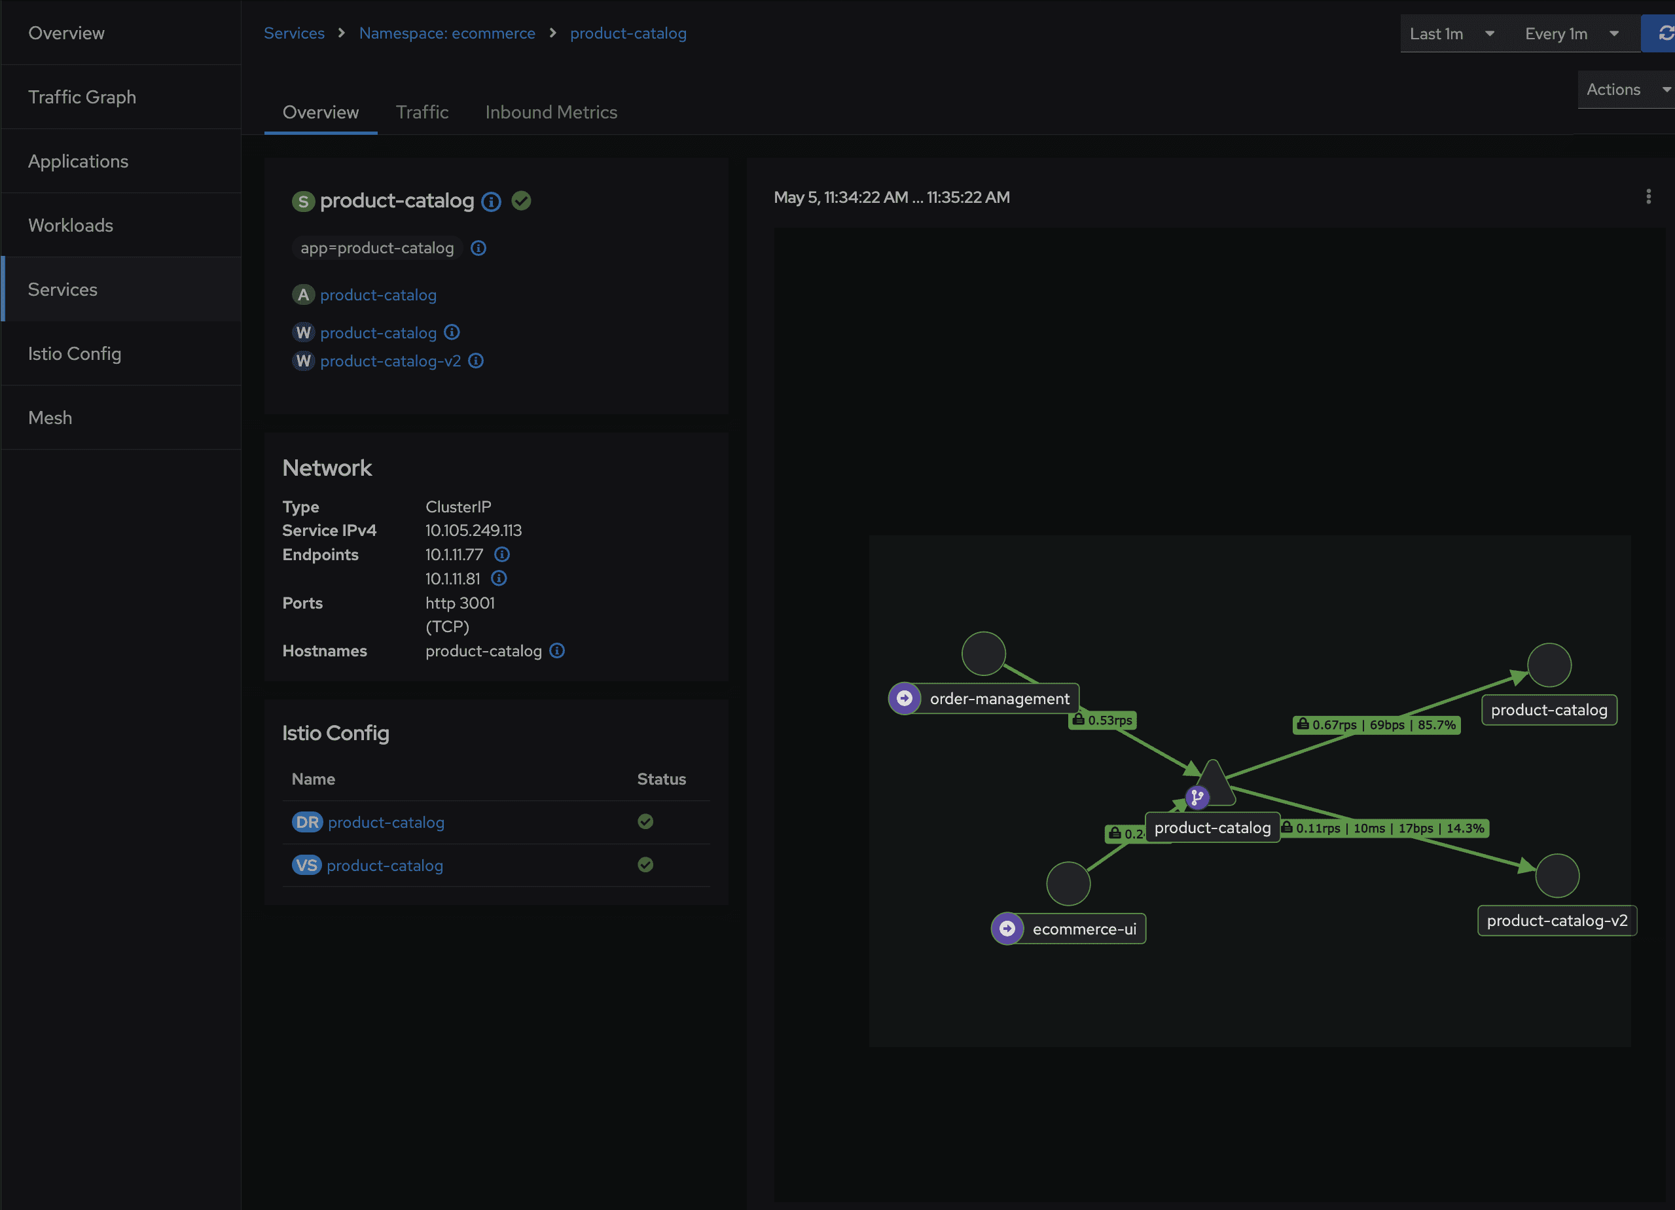Open the Last 1m duration dropdown
Screen dimensions: 1675x1210
pos(1452,34)
